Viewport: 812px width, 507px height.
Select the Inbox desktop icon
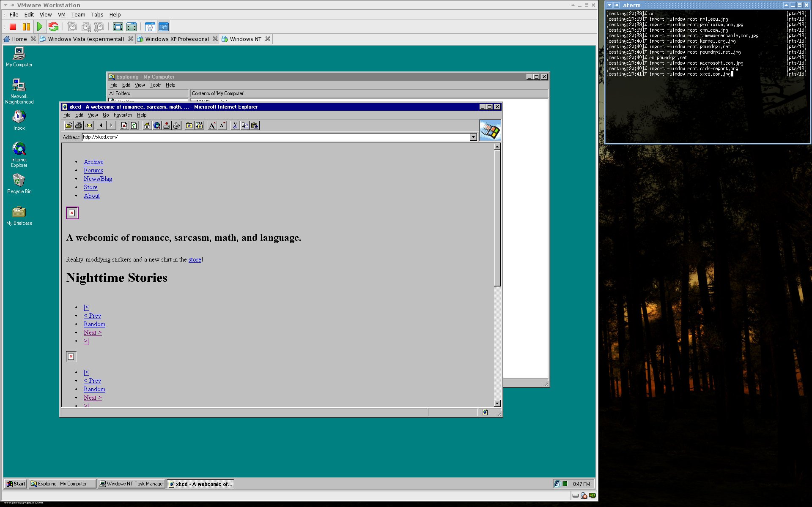19,120
